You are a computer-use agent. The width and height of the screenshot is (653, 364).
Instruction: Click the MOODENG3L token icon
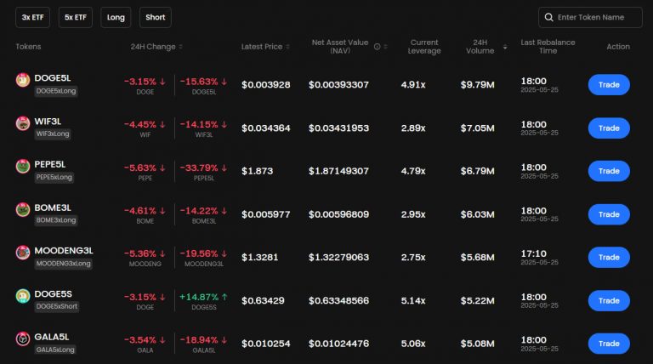click(23, 253)
